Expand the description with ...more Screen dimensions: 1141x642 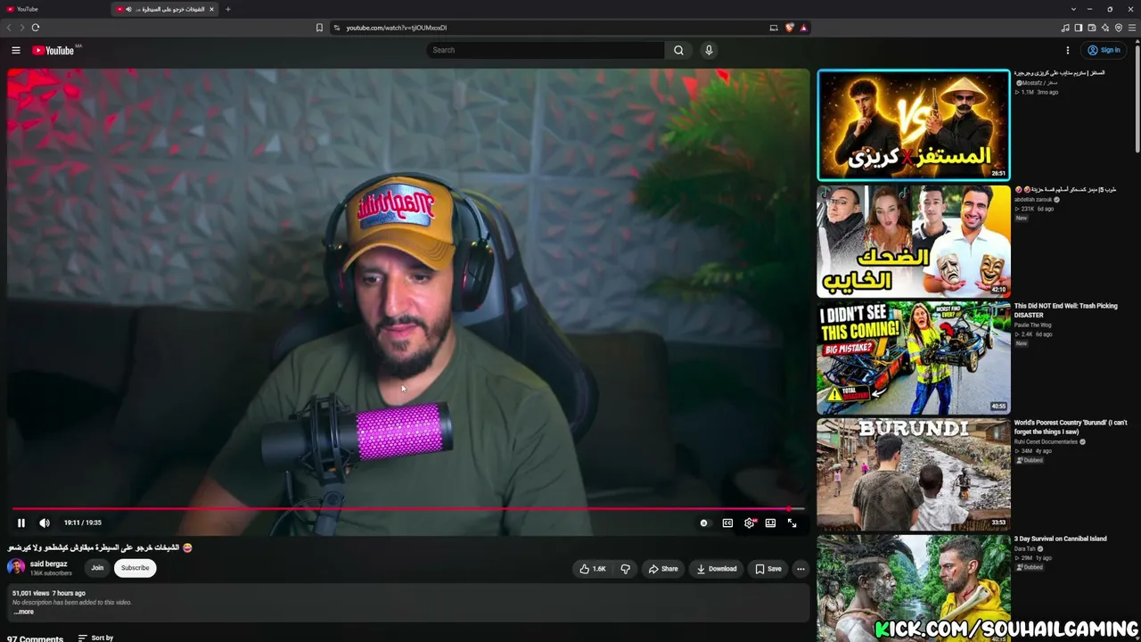[24, 612]
